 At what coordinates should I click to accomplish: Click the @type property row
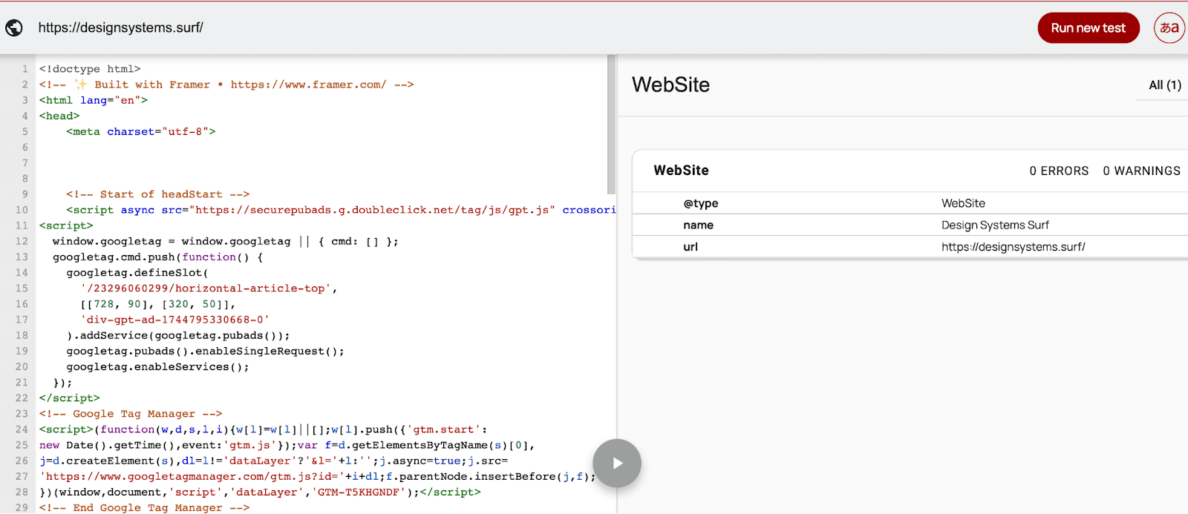click(910, 203)
